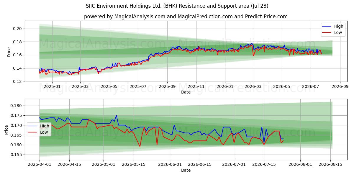Click the 'Date' x-axis label of bottom chart
Image resolution: width=354 pixels, height=177 pixels.
pyautogui.click(x=186, y=171)
